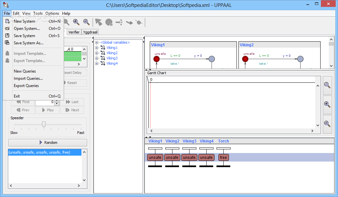Click the Speeder slider handle
Screen dimensions: 338x197
[x=44, y=124]
